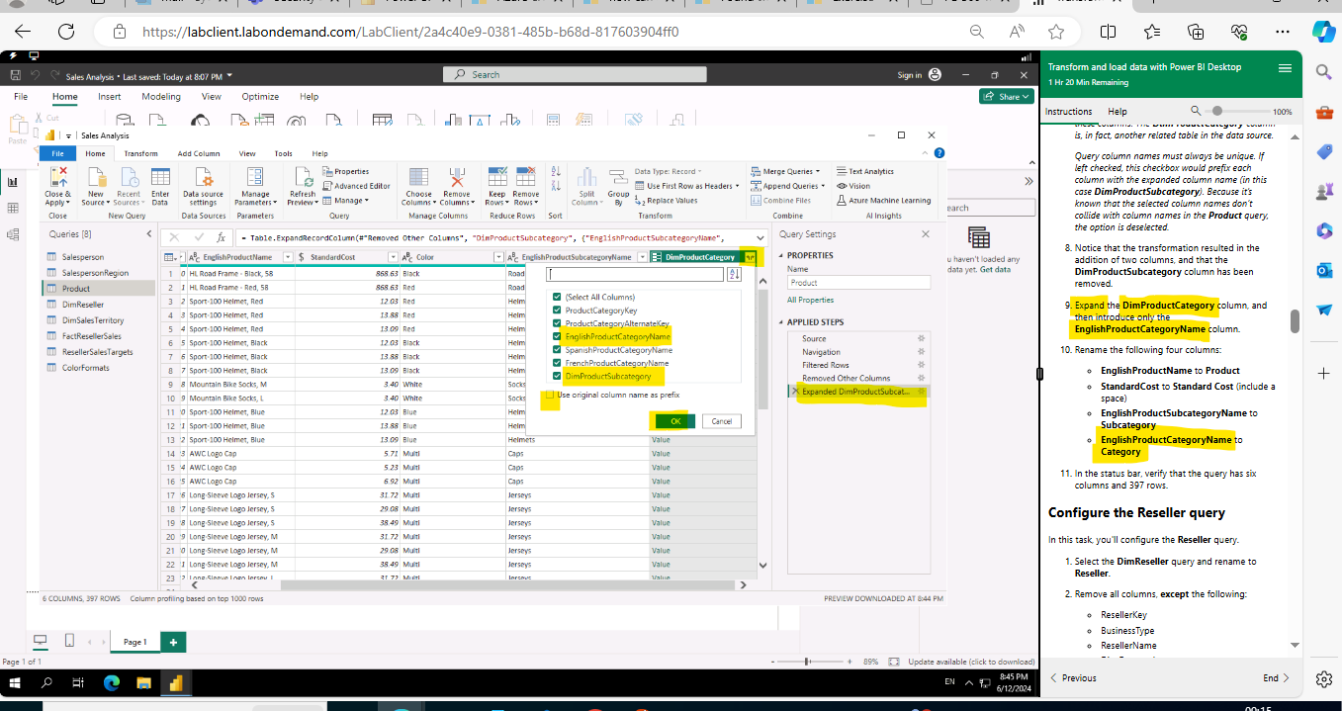Open Azure Machine Learning
The image size is (1342, 711).
click(884, 200)
